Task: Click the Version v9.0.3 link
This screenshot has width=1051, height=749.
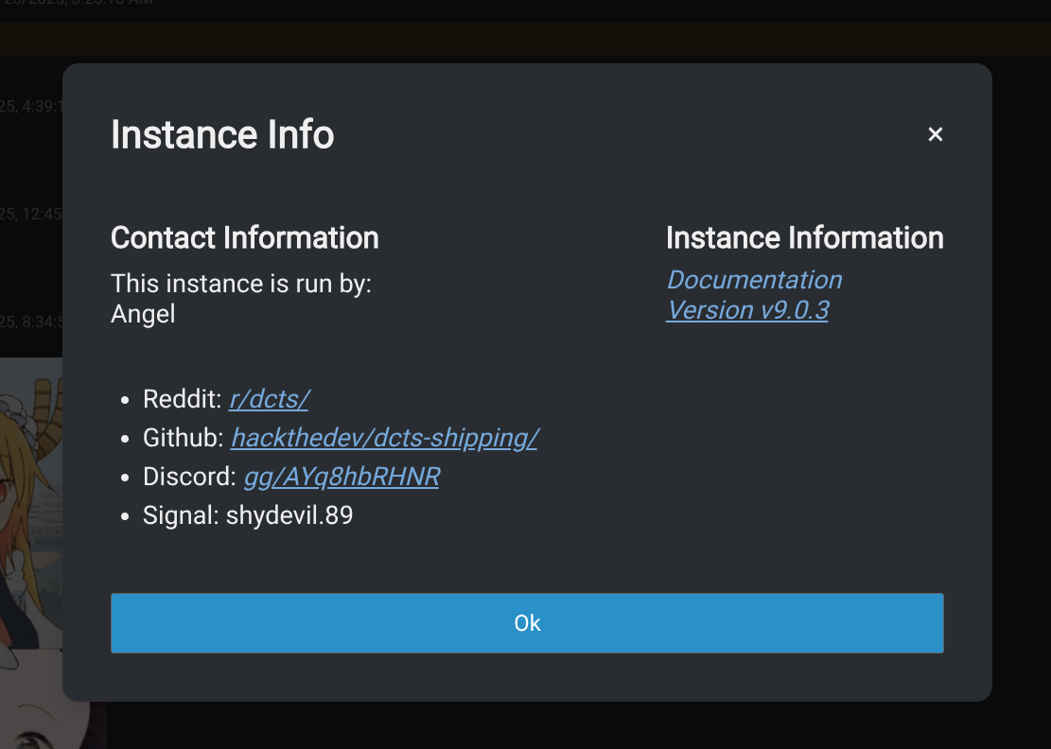Action: [746, 310]
